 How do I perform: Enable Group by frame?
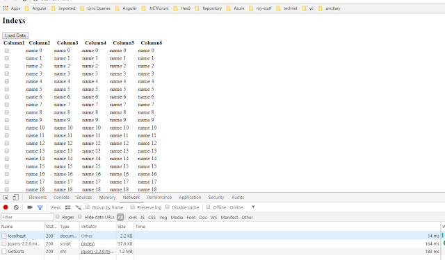click(88, 207)
